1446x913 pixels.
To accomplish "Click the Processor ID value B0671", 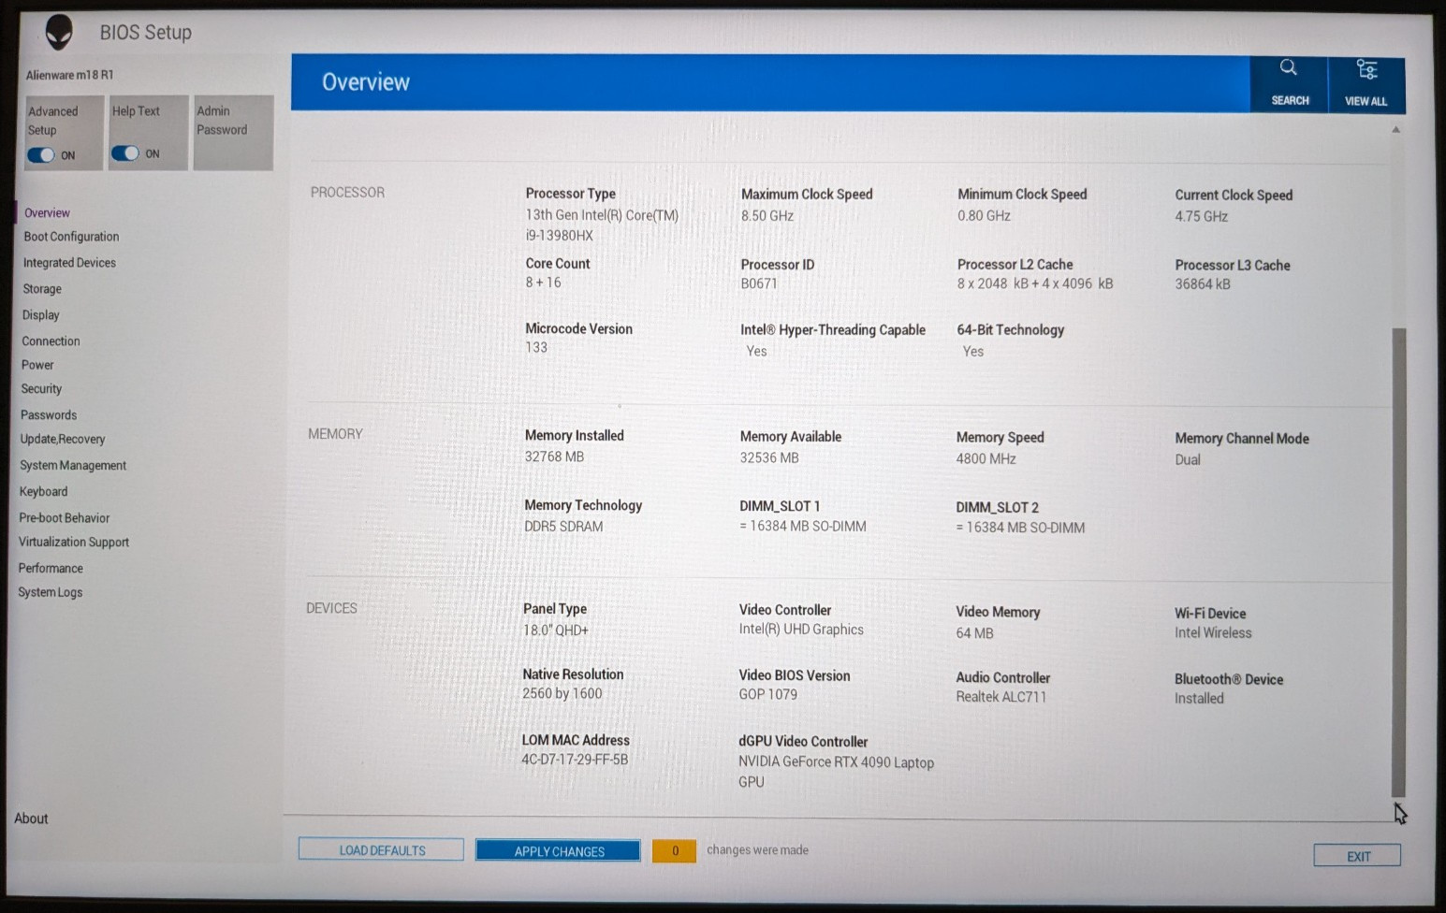I will click(x=759, y=283).
